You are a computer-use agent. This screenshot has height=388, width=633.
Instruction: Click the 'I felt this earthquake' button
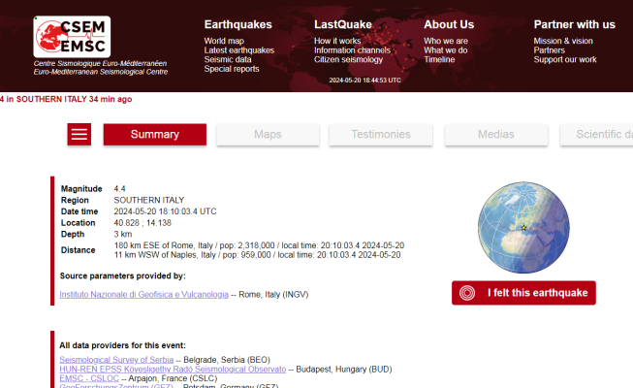tap(523, 292)
